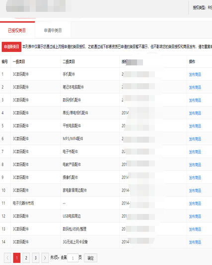Go to next page arrow in pagination
The width and height of the screenshot is (212, 265).
(x=45, y=258)
